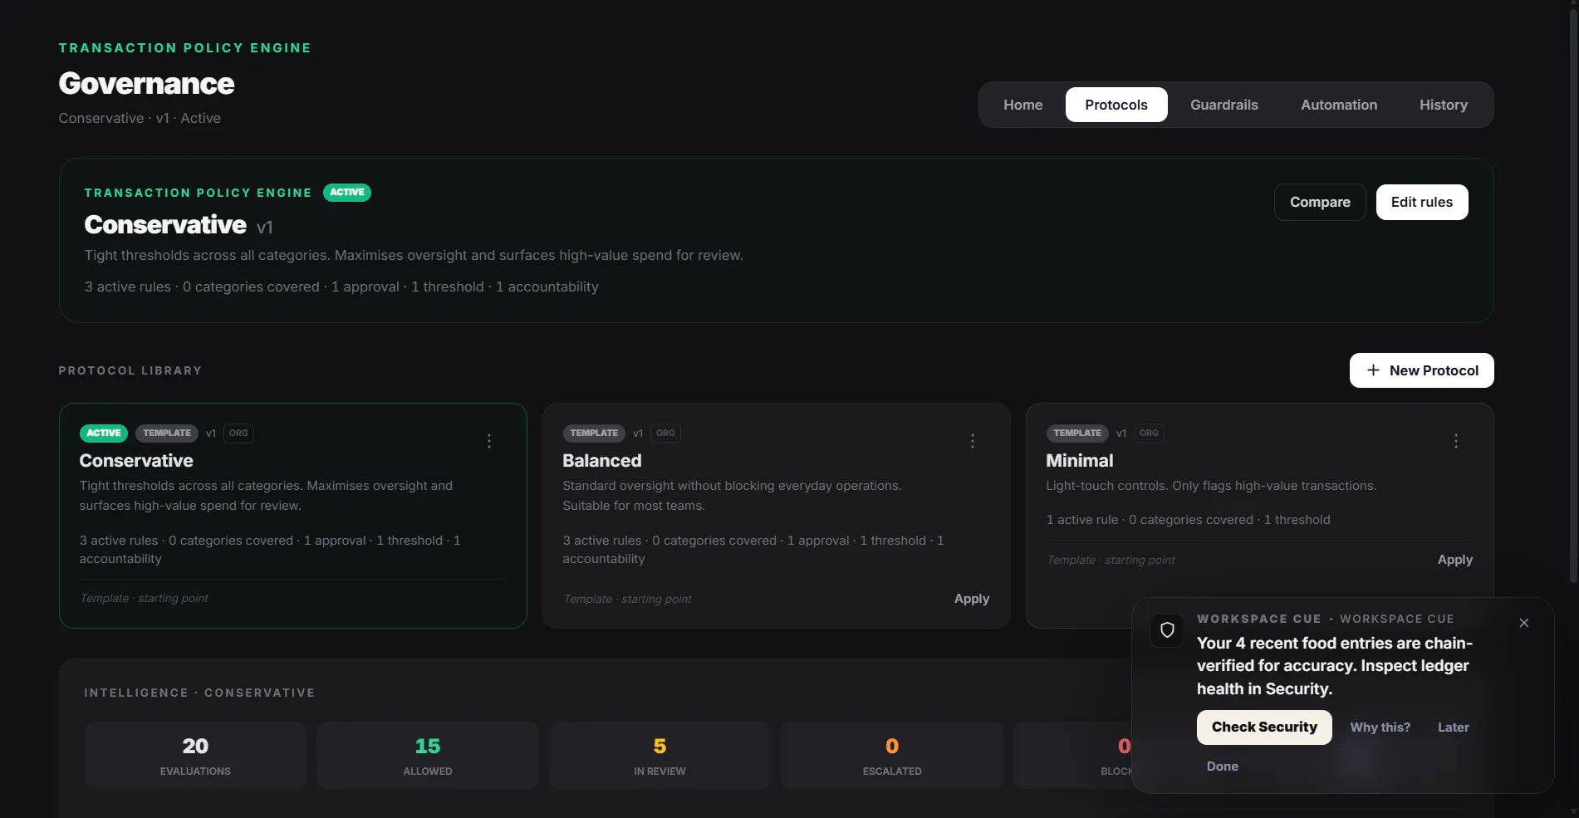This screenshot has height=818, width=1579.
Task: Click Check Security button
Action: tap(1264, 727)
